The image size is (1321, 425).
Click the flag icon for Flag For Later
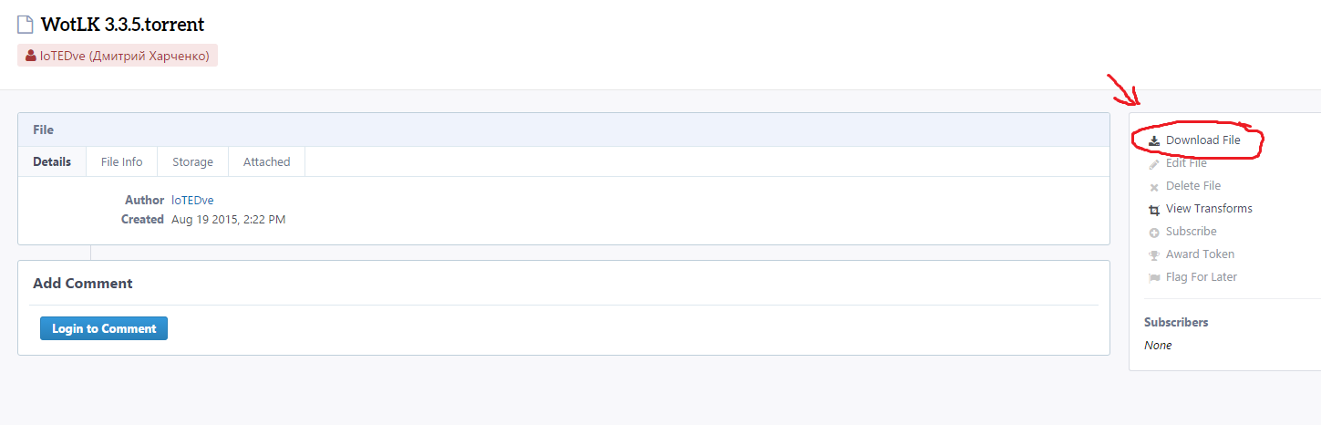pyautogui.click(x=1154, y=278)
